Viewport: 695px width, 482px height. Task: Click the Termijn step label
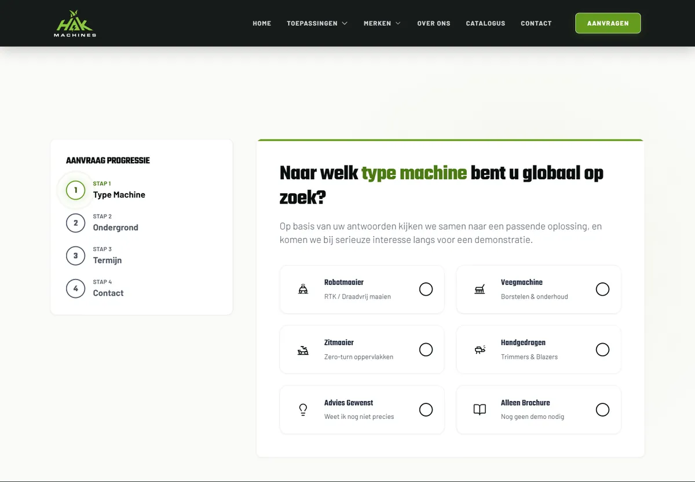[108, 260]
